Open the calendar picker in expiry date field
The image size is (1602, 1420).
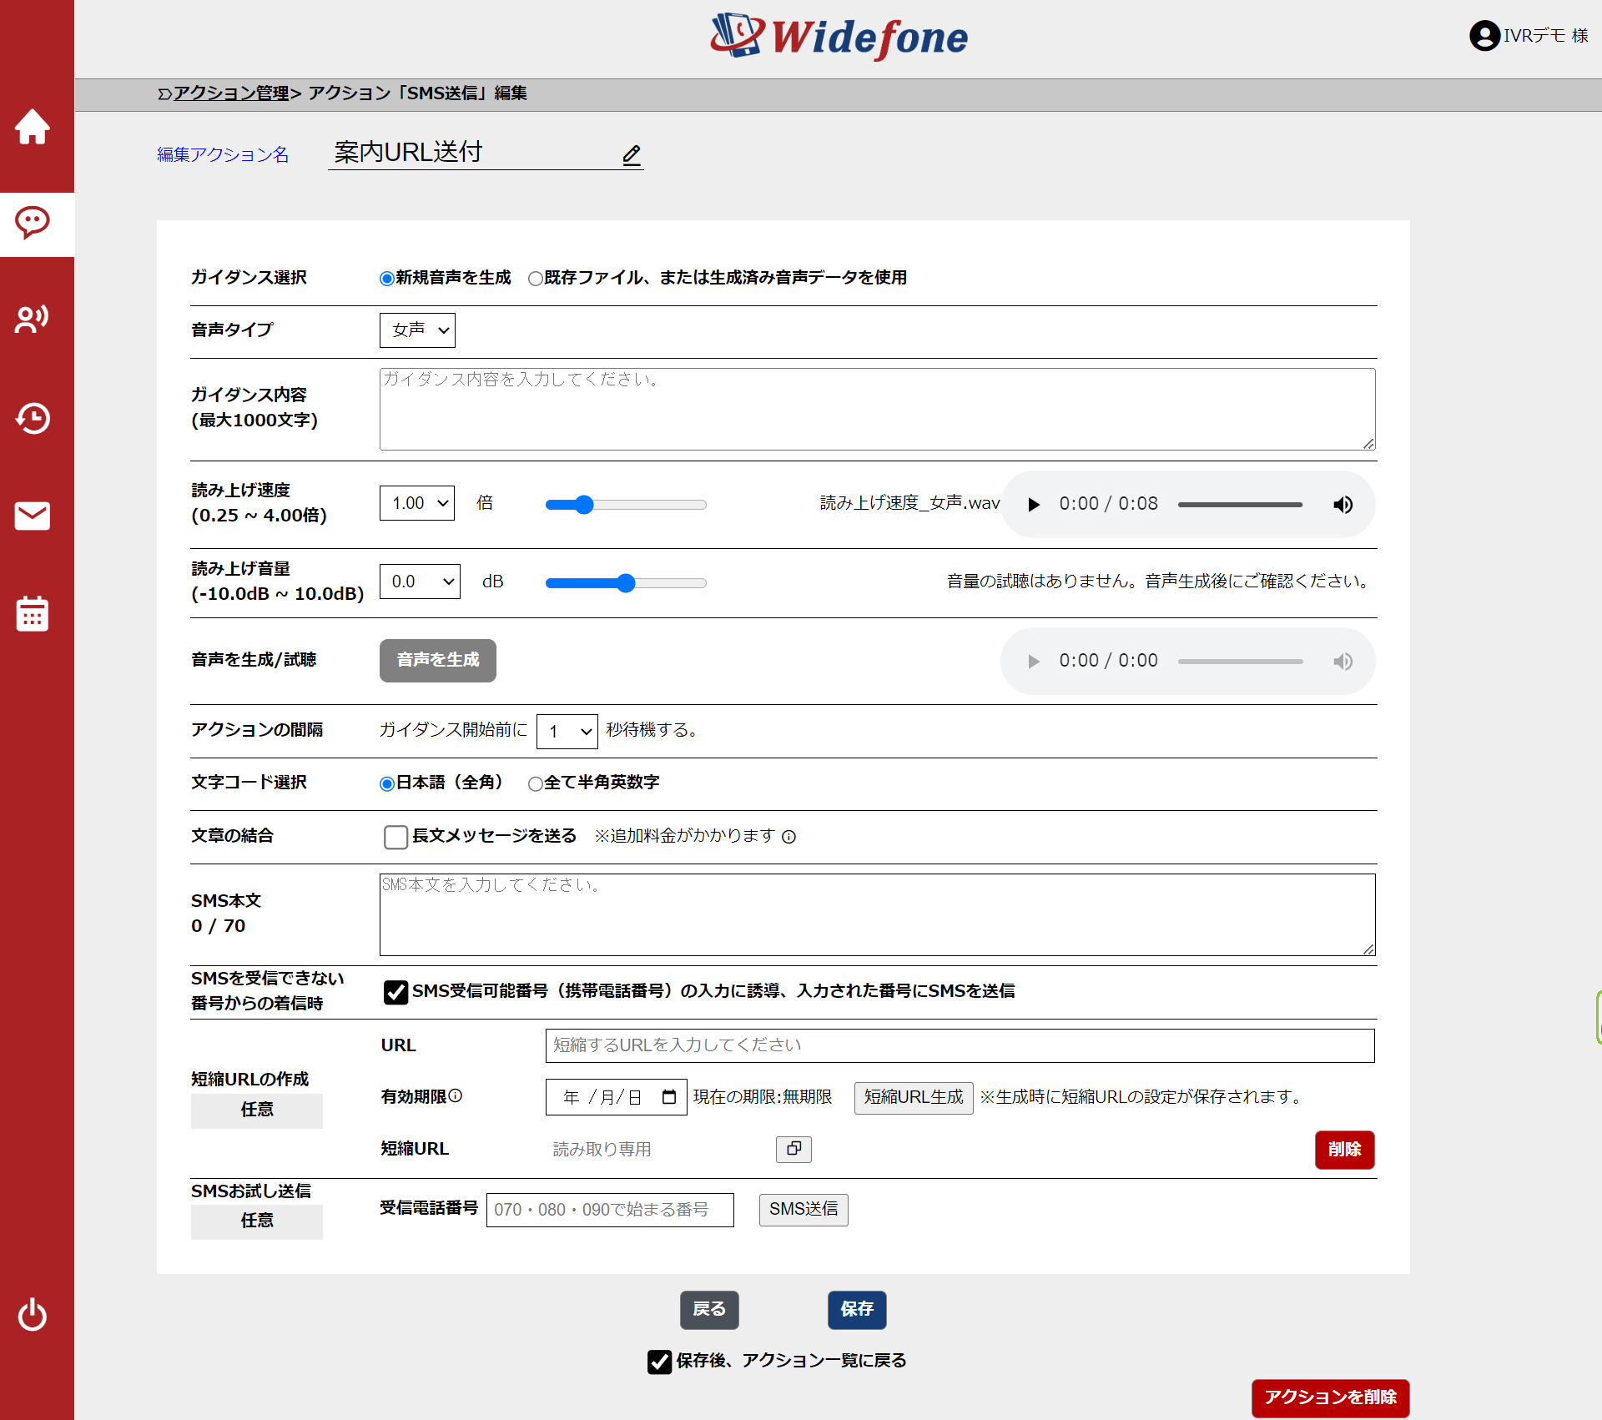[668, 1097]
